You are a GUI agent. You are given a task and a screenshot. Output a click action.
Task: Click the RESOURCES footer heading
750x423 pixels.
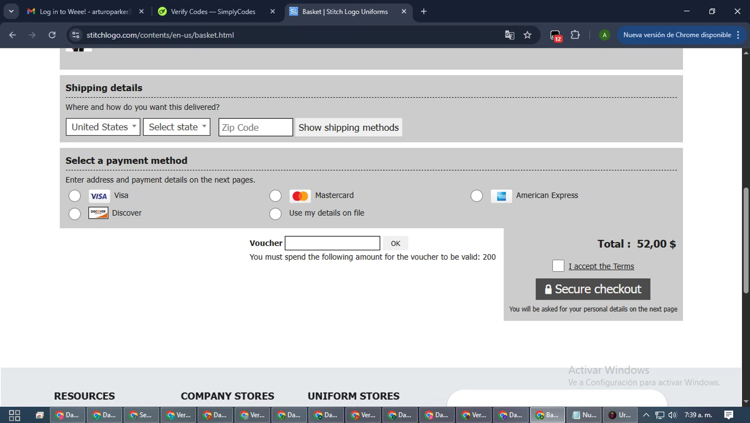coord(84,396)
